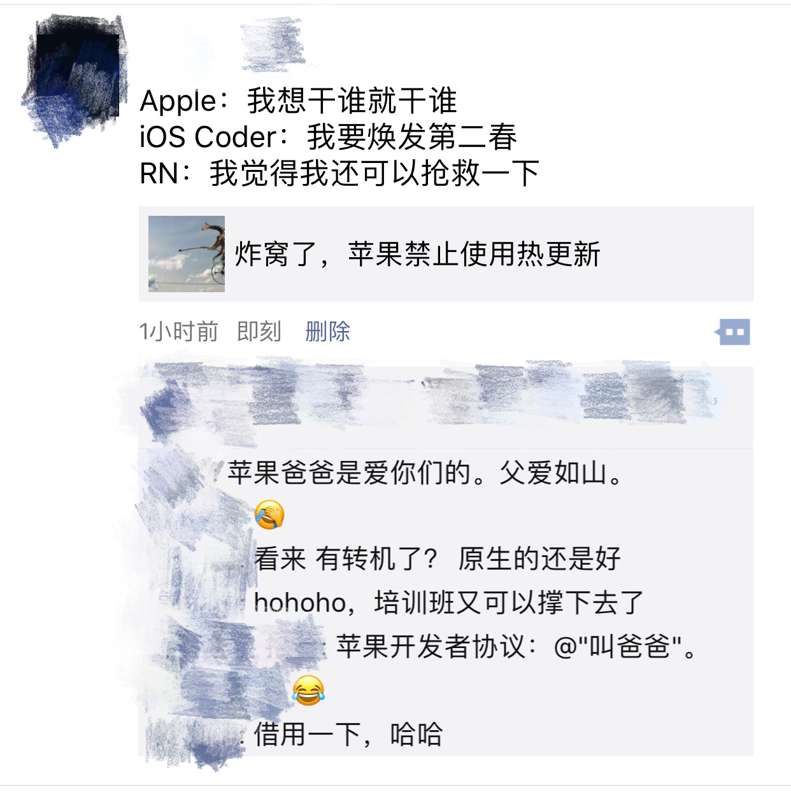This screenshot has width=791, height=797.
Task: Open the shared article 炸窝了，苹果禁止使用热更新
Action: tap(446, 254)
